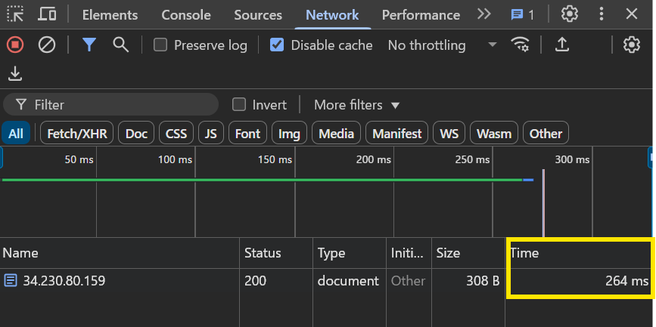656x327 pixels.
Task: Open network search magnifier
Action: pyautogui.click(x=120, y=45)
